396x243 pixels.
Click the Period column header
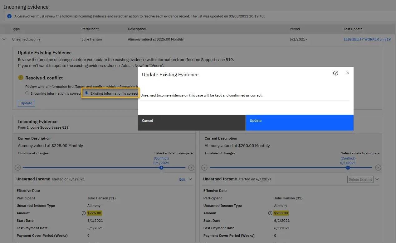coord(295,29)
